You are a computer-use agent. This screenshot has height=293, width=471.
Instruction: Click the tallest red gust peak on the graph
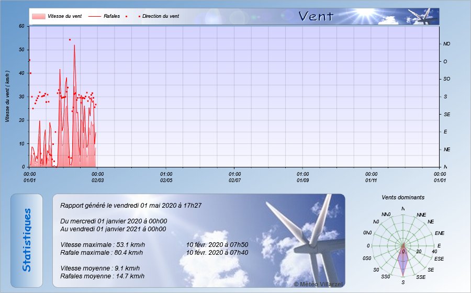point(74,46)
